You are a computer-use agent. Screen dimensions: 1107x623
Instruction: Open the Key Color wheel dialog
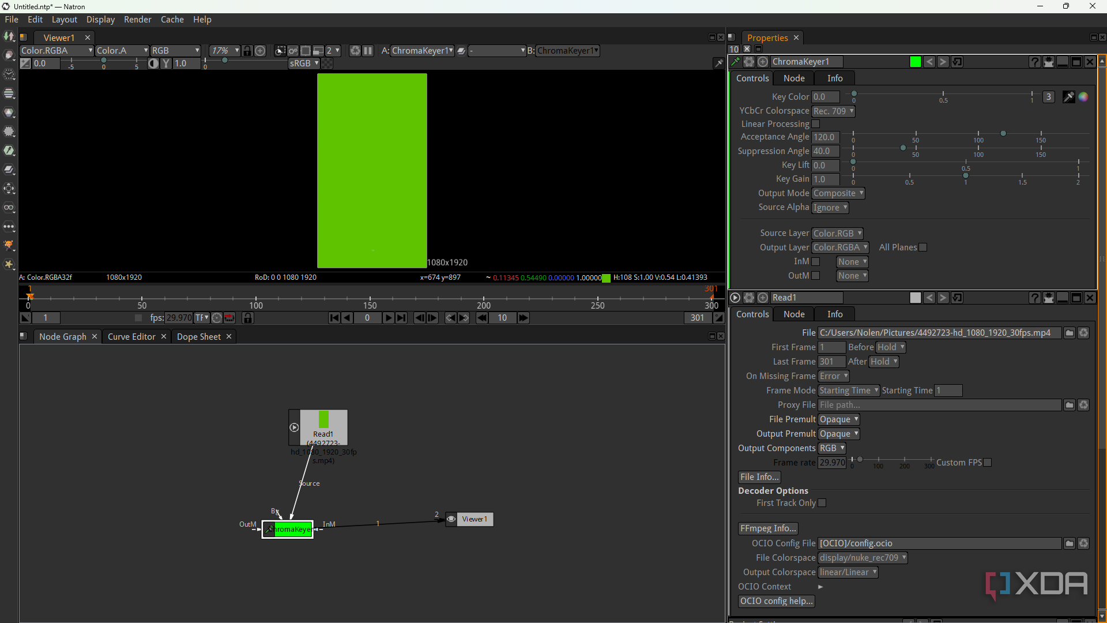(1083, 97)
